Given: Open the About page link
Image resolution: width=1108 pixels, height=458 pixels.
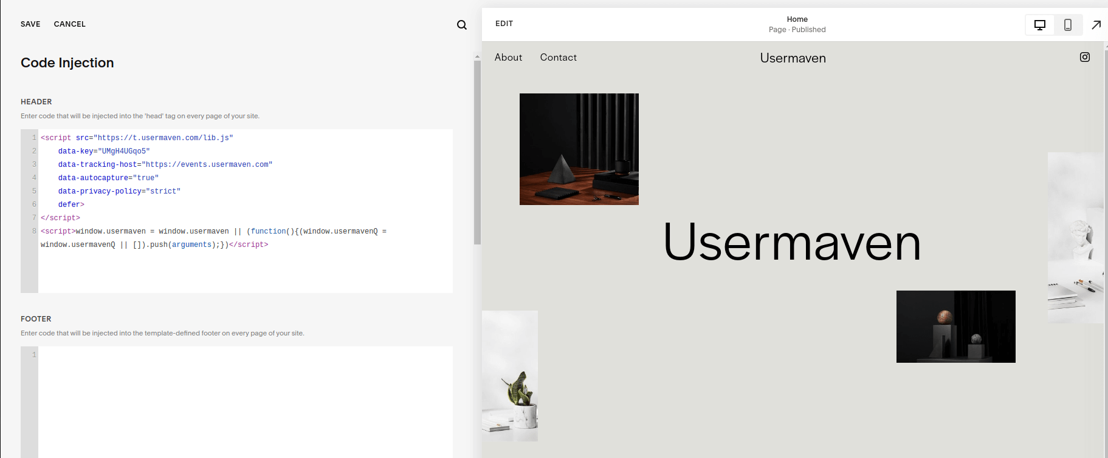Looking at the screenshot, I should point(508,58).
